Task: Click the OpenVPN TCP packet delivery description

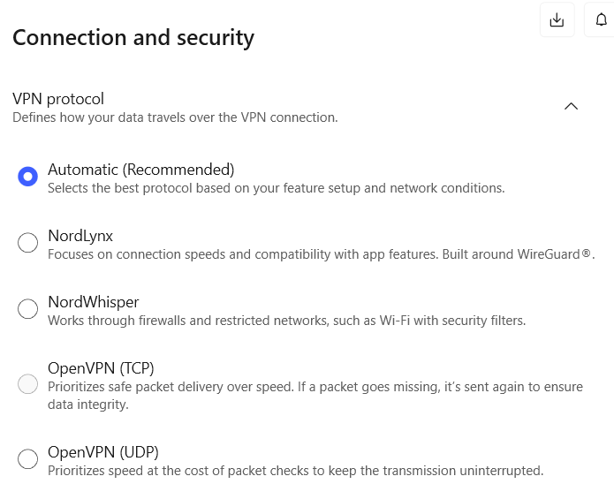Action: point(315,396)
